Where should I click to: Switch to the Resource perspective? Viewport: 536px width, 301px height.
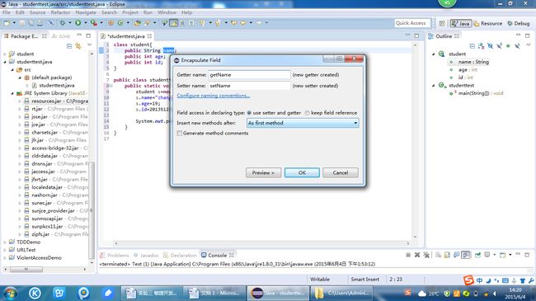[x=488, y=23]
